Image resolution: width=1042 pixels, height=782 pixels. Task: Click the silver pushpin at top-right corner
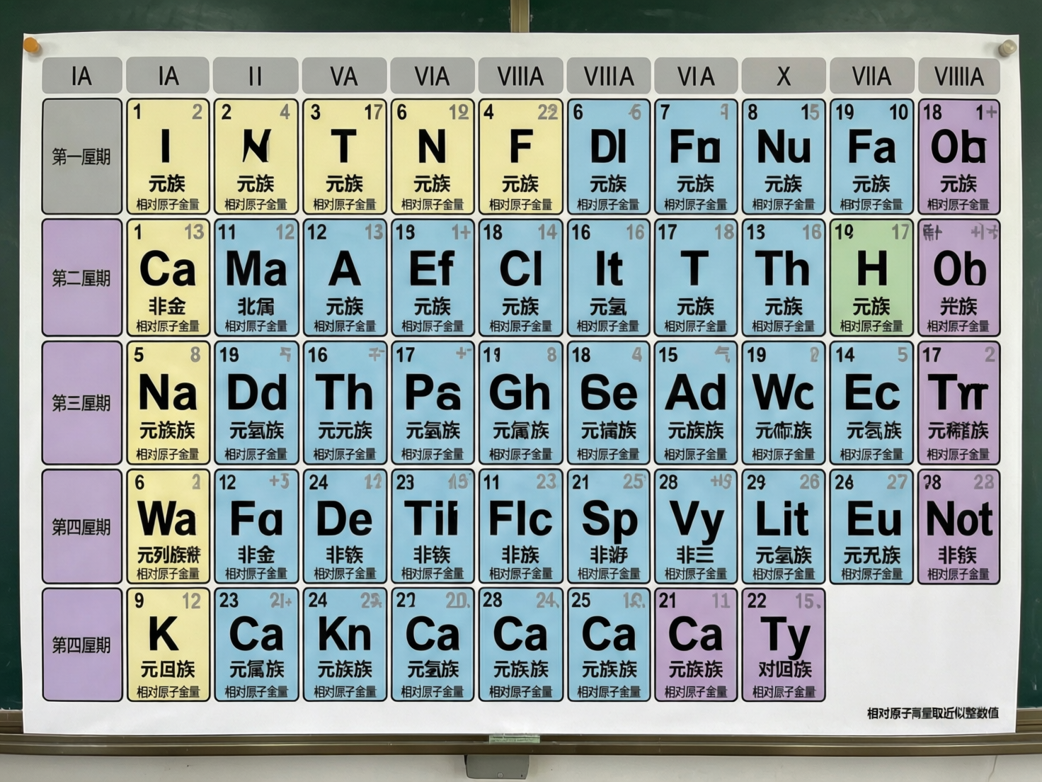(x=1007, y=49)
